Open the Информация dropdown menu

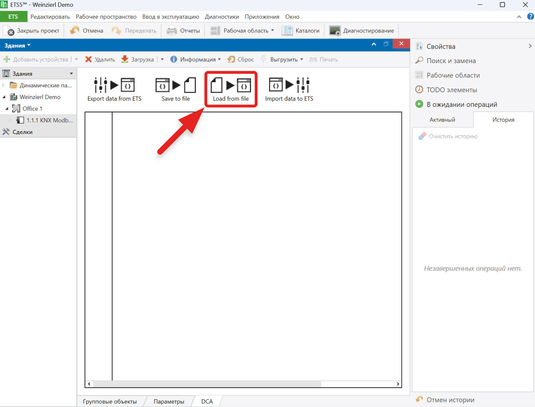219,60
